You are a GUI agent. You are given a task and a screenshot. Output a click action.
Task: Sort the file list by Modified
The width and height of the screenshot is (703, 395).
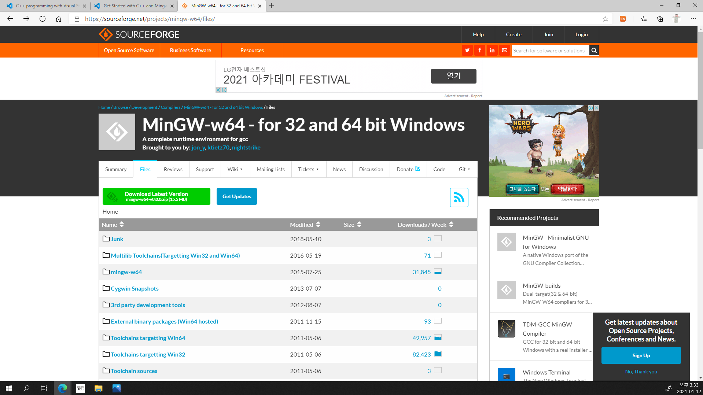pos(305,225)
